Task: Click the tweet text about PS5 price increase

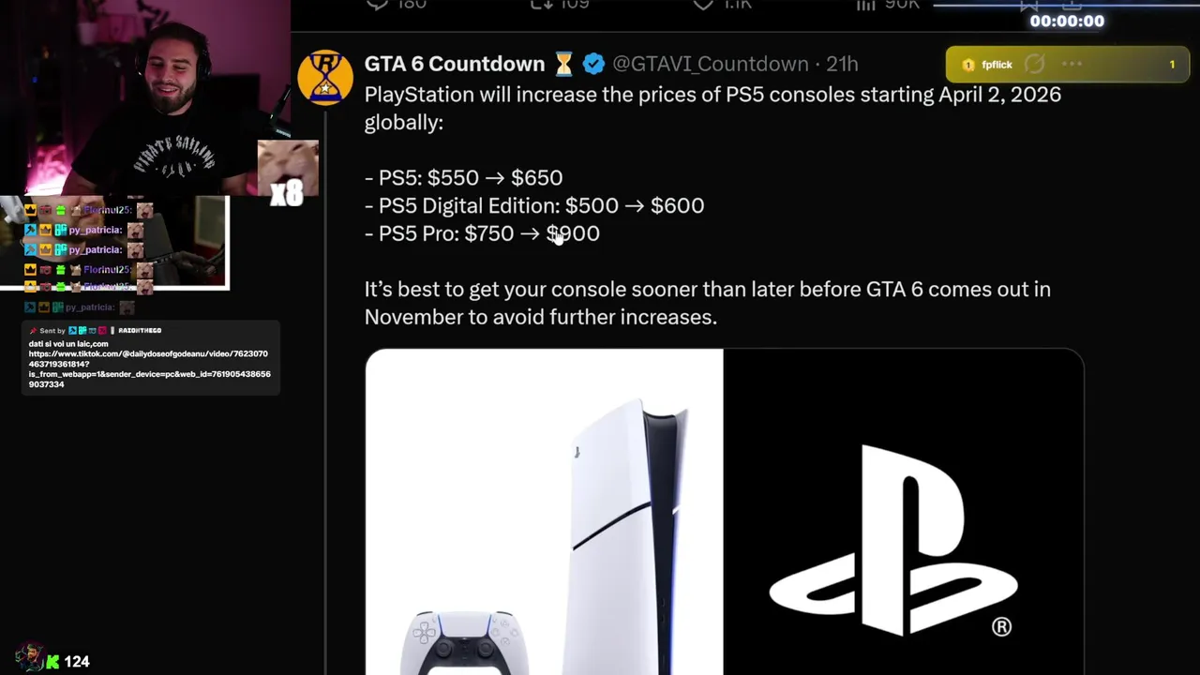Action: tap(712, 108)
